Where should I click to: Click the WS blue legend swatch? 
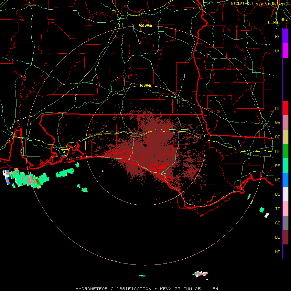pos(286,180)
